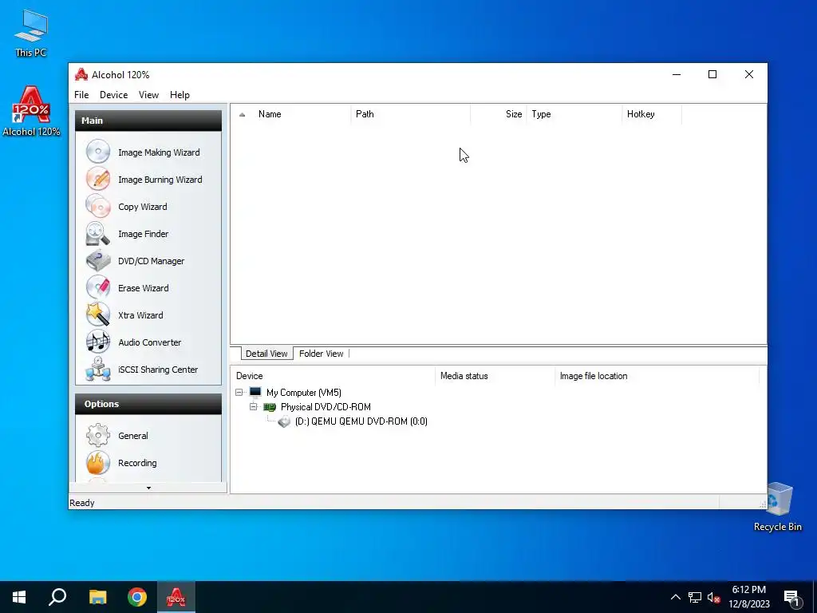Click the Main panel header
The height and width of the screenshot is (613, 817).
point(148,121)
